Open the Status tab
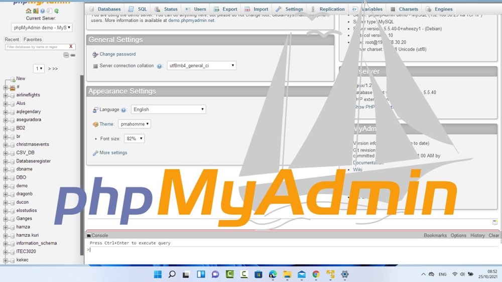 (x=166, y=9)
